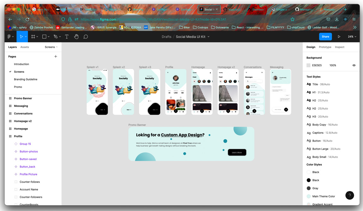Add a new page with the plus icon
The height and width of the screenshot is (211, 363).
pyautogui.click(x=56, y=56)
